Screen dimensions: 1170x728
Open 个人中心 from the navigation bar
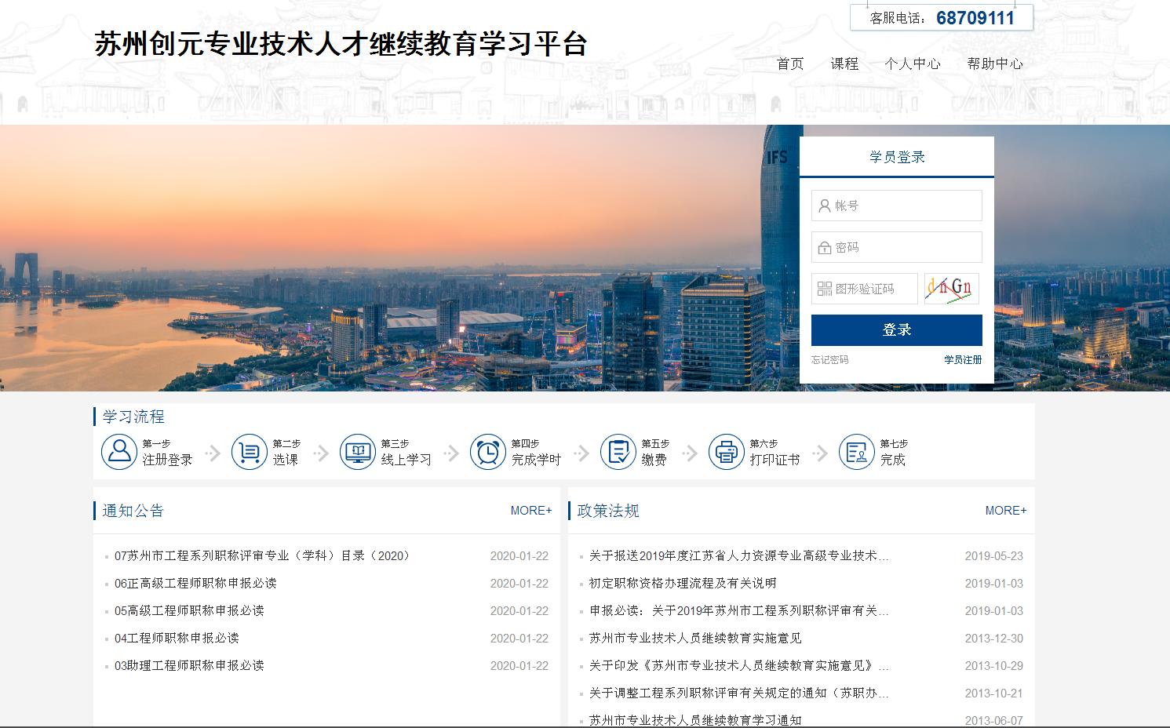913,64
